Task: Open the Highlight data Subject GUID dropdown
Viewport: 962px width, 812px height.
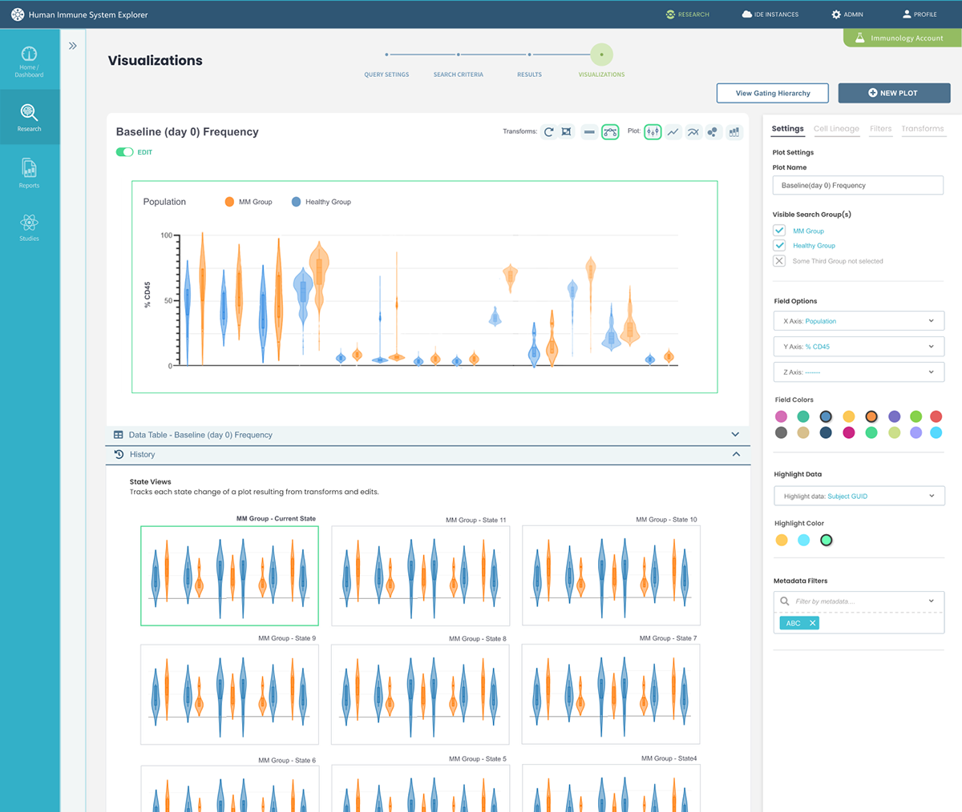Action: coord(859,496)
